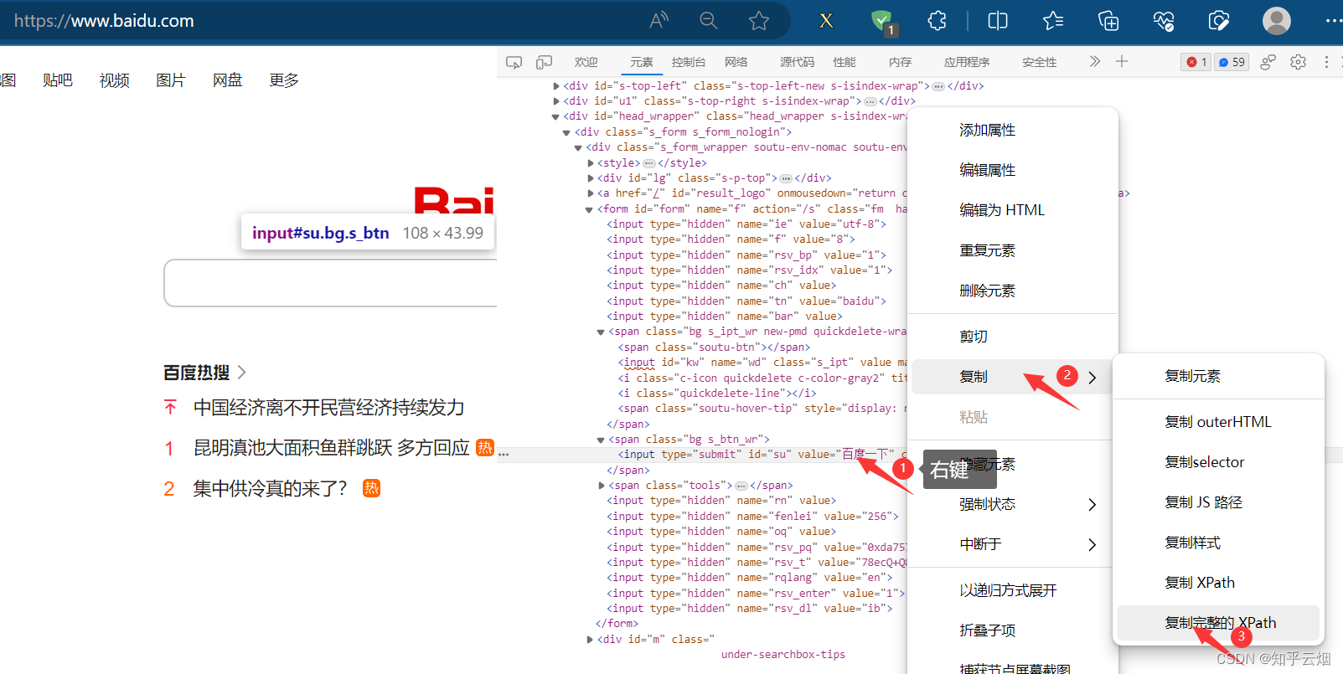Open the Extensions puzzle icon
Image resolution: width=1343 pixels, height=674 pixels.
coord(938,20)
